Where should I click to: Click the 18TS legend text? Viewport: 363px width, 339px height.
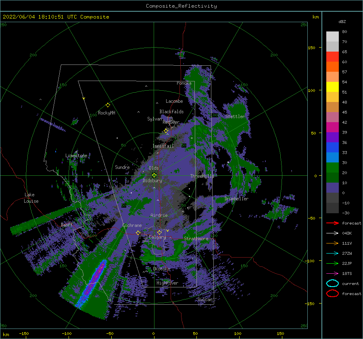click(x=347, y=274)
